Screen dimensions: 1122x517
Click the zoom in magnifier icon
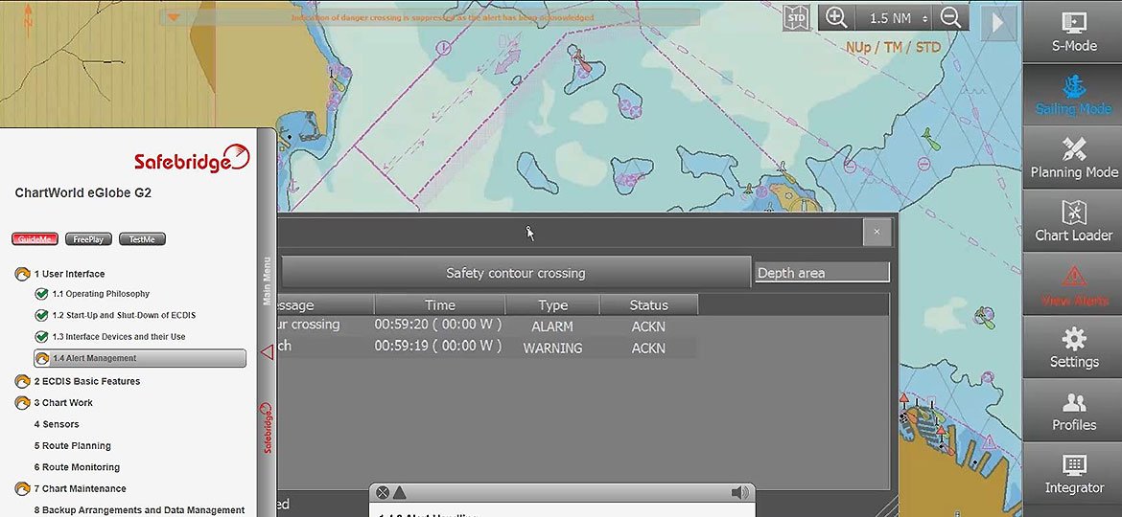tap(836, 18)
